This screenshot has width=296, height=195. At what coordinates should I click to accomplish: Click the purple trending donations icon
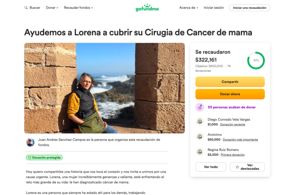coord(200,107)
